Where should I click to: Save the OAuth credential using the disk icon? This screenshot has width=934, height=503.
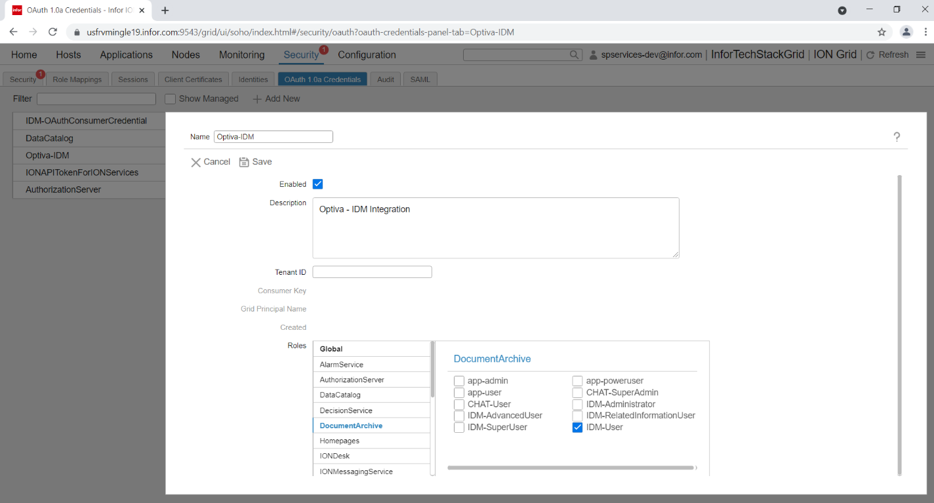244,161
